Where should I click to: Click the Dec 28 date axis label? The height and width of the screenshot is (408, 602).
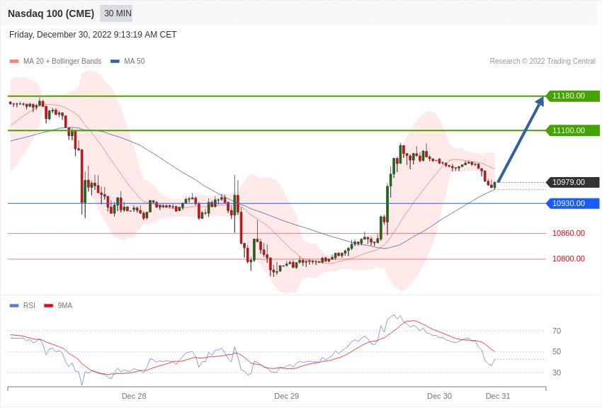tap(134, 396)
